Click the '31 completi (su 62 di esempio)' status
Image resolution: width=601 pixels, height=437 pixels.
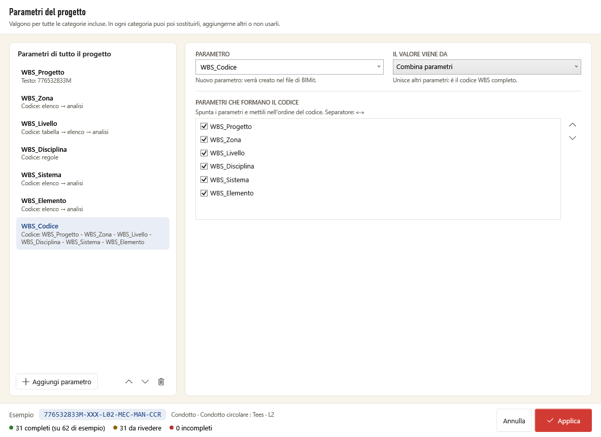pyautogui.click(x=57, y=428)
